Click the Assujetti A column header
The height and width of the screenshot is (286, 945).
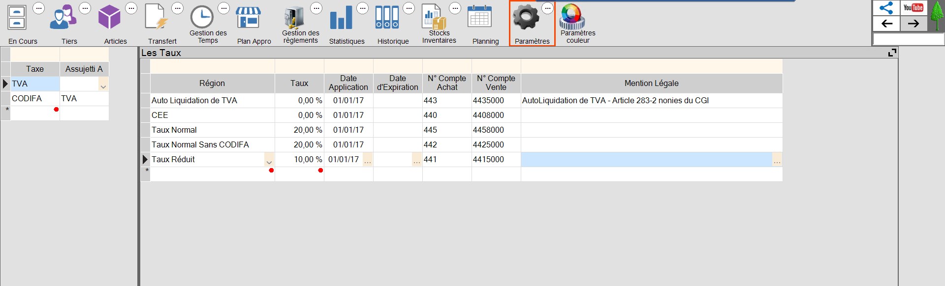84,69
